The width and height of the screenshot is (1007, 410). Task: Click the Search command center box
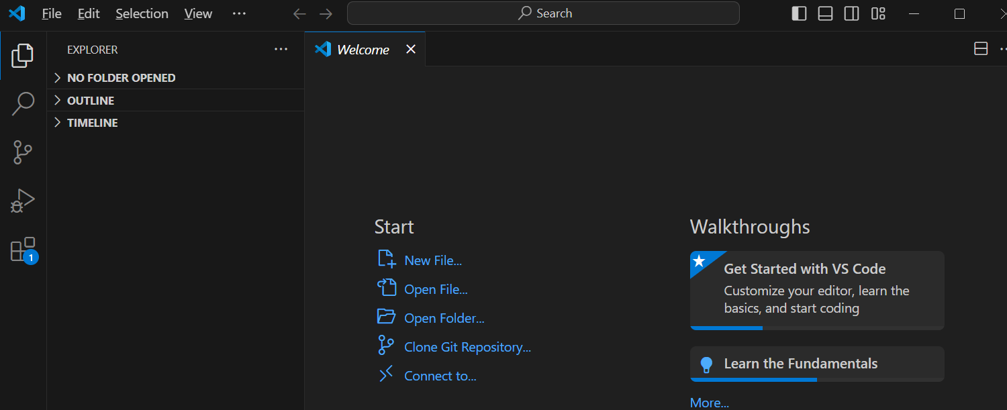[x=543, y=13]
